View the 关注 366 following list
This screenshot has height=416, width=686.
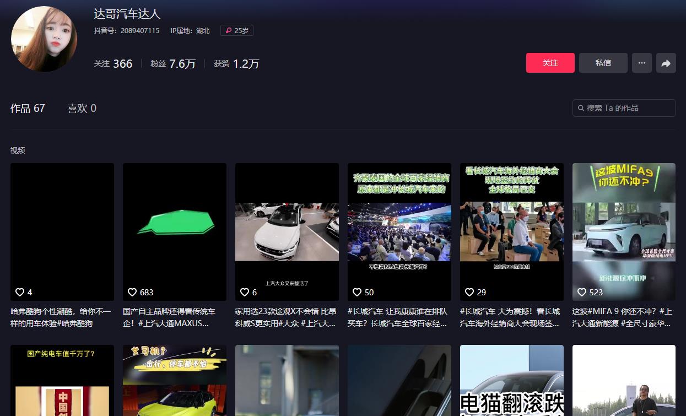pos(114,64)
